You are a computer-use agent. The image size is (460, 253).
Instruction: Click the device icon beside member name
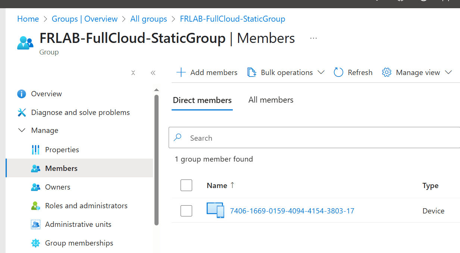coord(215,210)
